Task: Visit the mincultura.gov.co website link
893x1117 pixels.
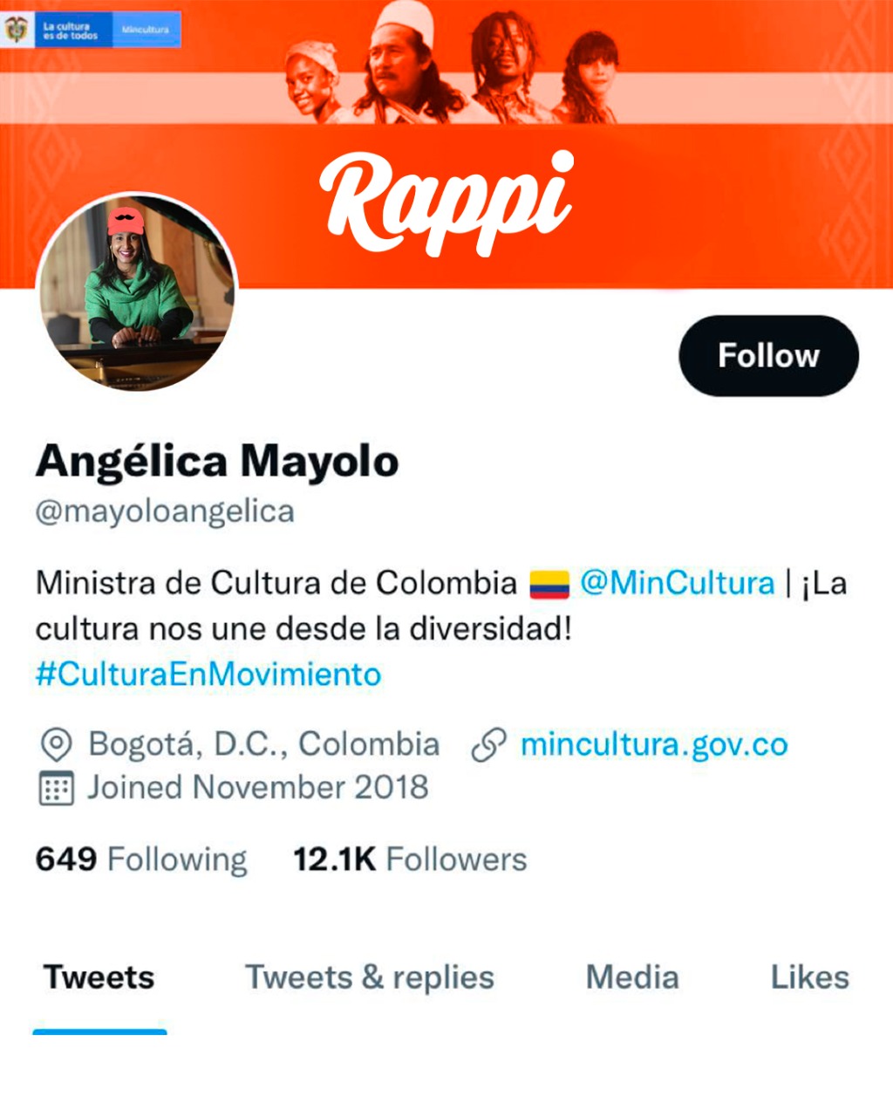Action: (654, 745)
